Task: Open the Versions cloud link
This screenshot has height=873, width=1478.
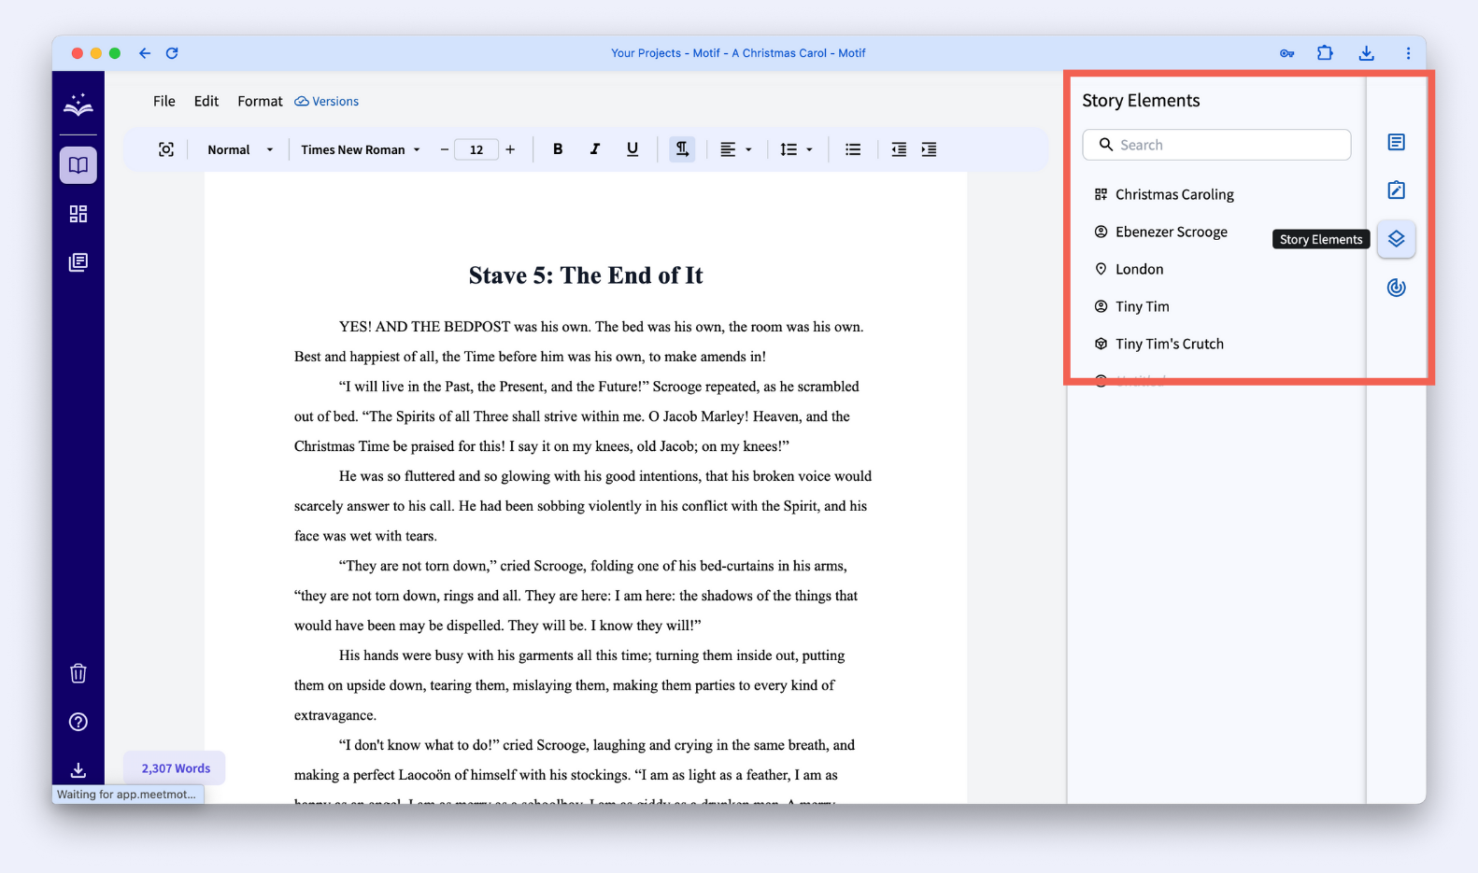Action: click(327, 101)
